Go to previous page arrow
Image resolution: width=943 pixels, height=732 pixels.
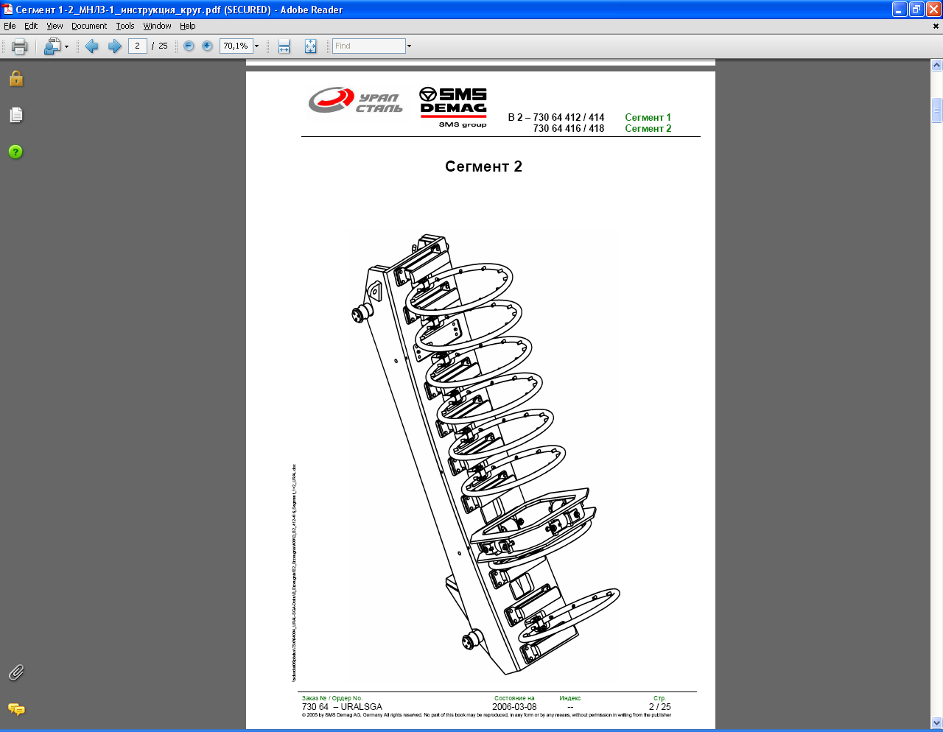pos(91,46)
